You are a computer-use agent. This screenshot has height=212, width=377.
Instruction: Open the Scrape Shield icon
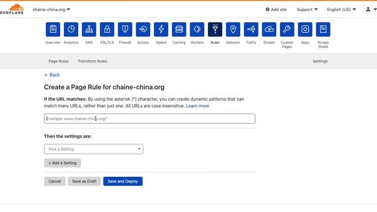pos(323,29)
